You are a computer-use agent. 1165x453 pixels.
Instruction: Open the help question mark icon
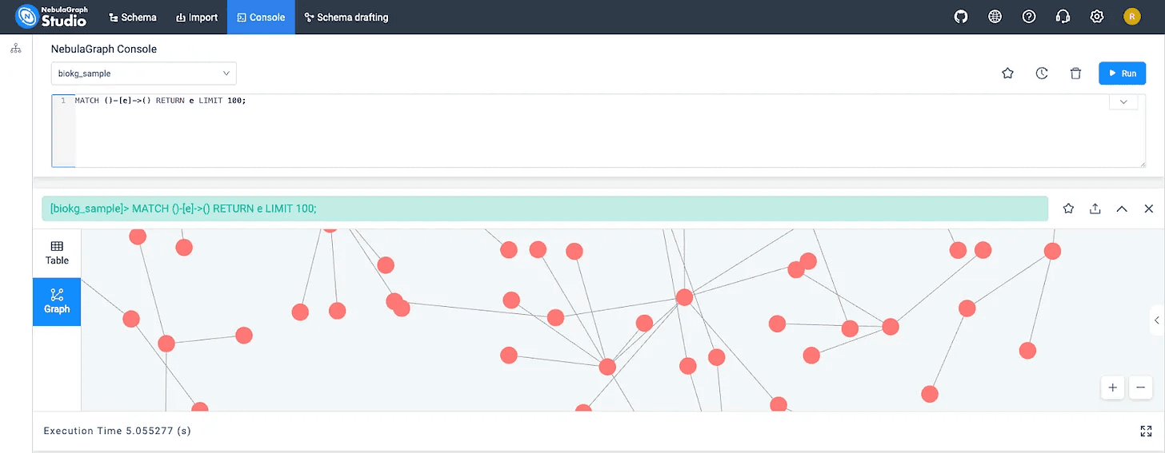coord(1029,17)
